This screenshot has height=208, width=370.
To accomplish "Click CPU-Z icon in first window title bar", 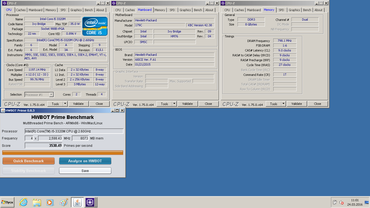I will tap(5, 3).
